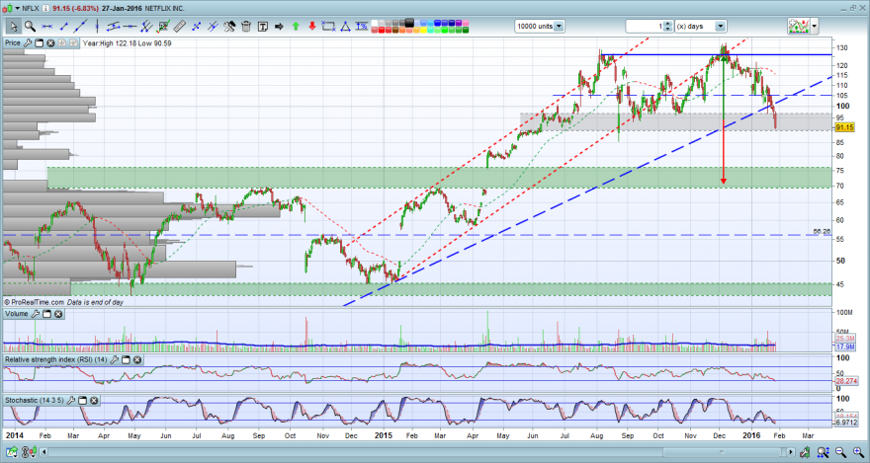Click the bottom-right zoom out magnifier
Screen dimensions: 870x463
pos(840,452)
